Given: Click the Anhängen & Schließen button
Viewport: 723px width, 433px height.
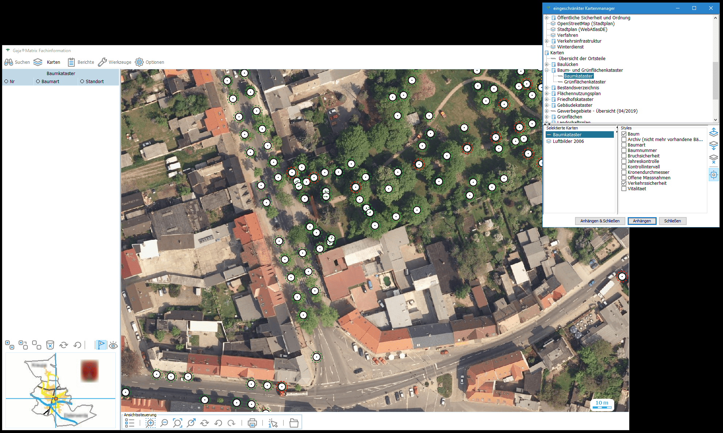Looking at the screenshot, I should (x=600, y=221).
